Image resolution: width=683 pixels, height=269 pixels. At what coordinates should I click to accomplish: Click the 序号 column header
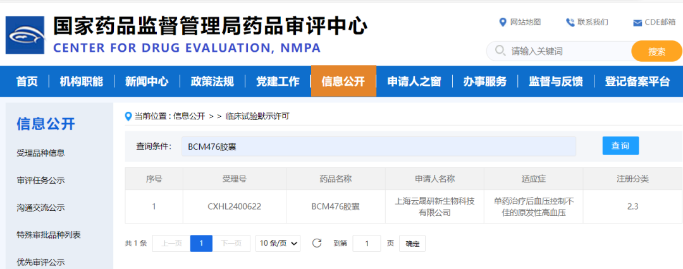[x=154, y=179]
